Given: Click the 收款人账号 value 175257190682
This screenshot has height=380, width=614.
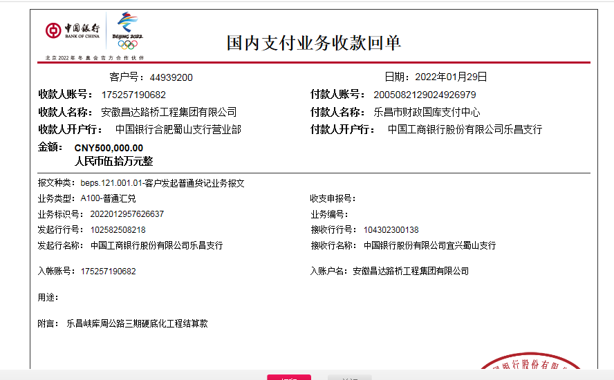Looking at the screenshot, I should click(133, 95).
